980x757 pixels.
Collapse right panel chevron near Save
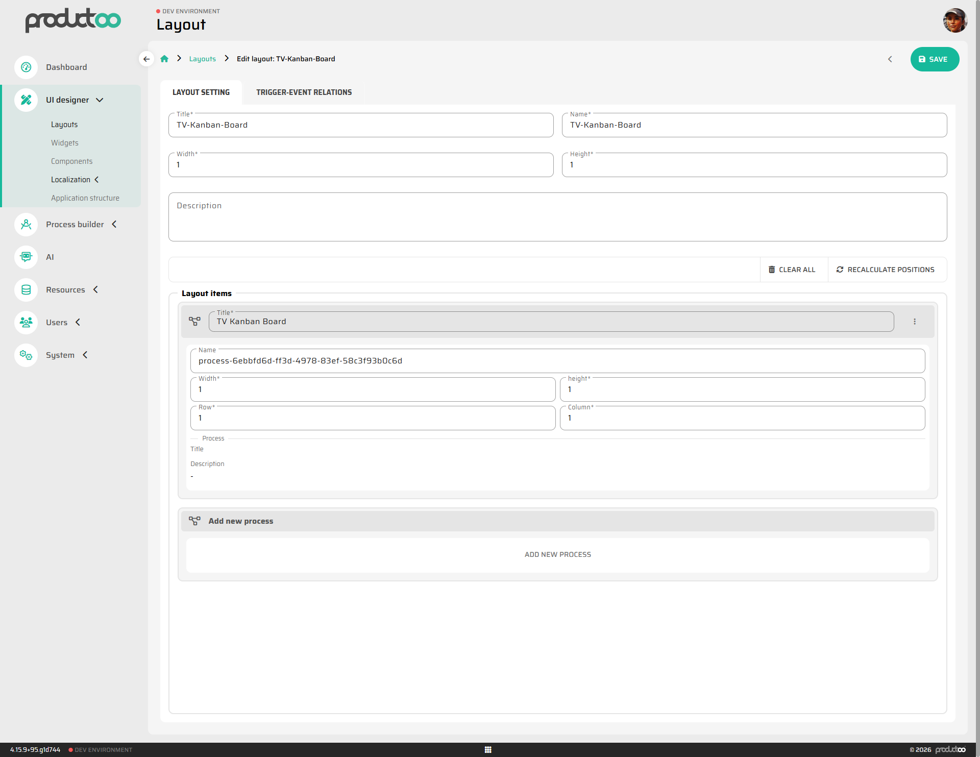[890, 59]
